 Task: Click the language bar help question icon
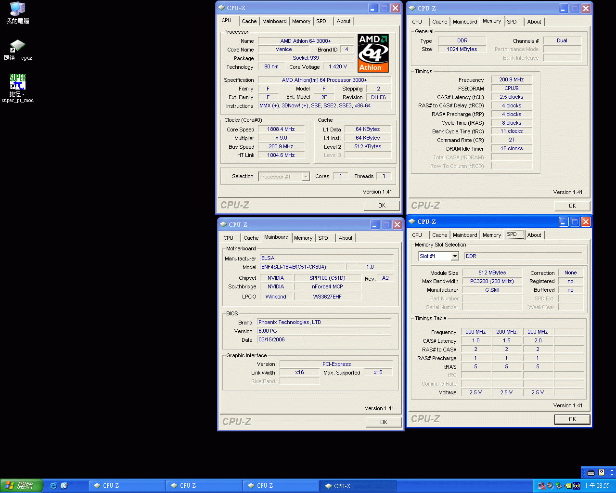601,472
